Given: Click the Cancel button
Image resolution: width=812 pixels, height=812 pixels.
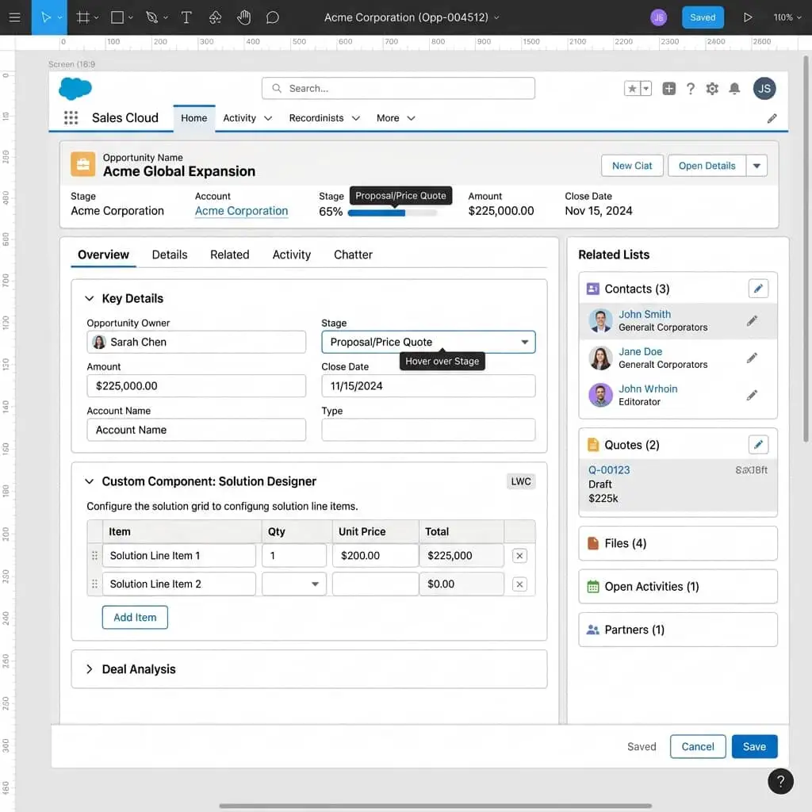Looking at the screenshot, I should click(698, 746).
